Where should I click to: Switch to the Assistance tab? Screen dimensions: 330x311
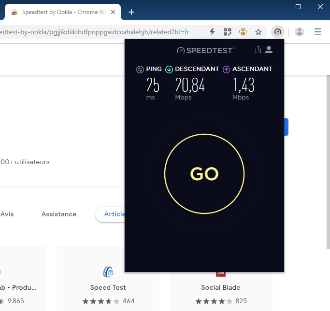click(x=59, y=214)
